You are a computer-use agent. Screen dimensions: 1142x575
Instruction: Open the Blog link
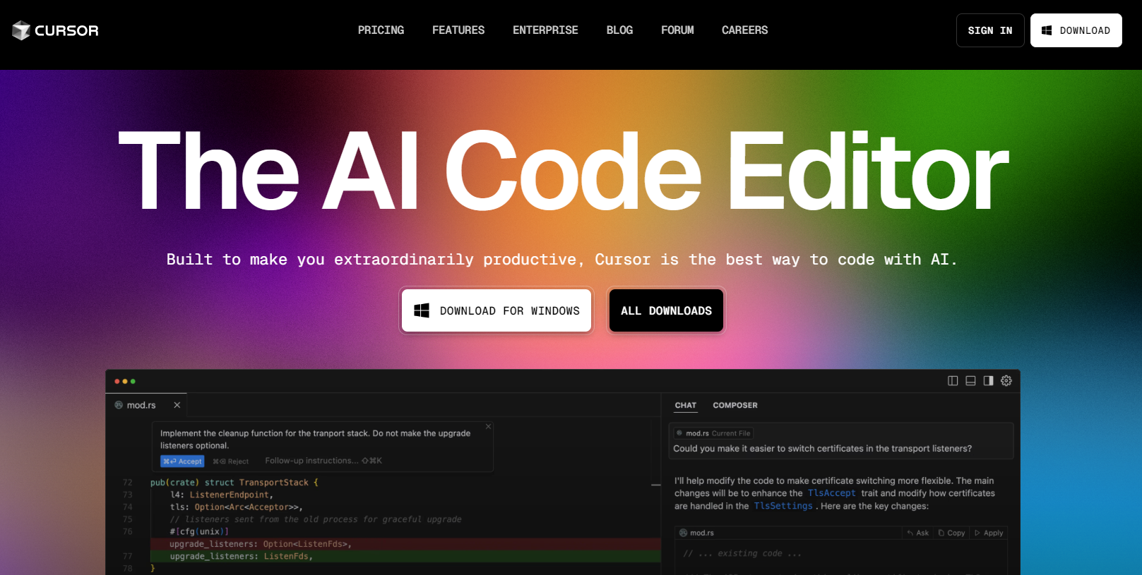(x=619, y=30)
